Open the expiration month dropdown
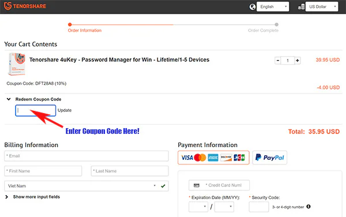The height and width of the screenshot is (217, 346). coord(198,207)
